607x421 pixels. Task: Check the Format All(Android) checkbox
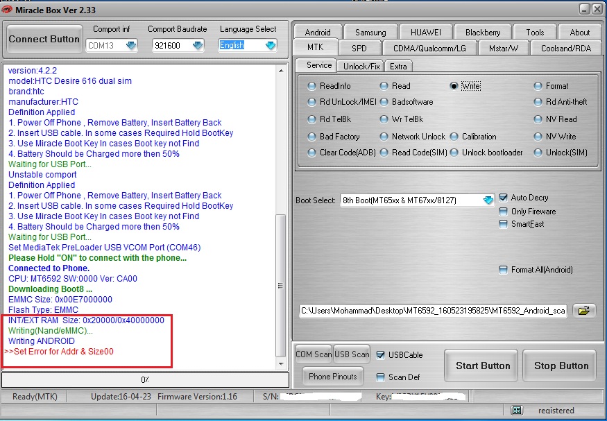[x=503, y=270]
